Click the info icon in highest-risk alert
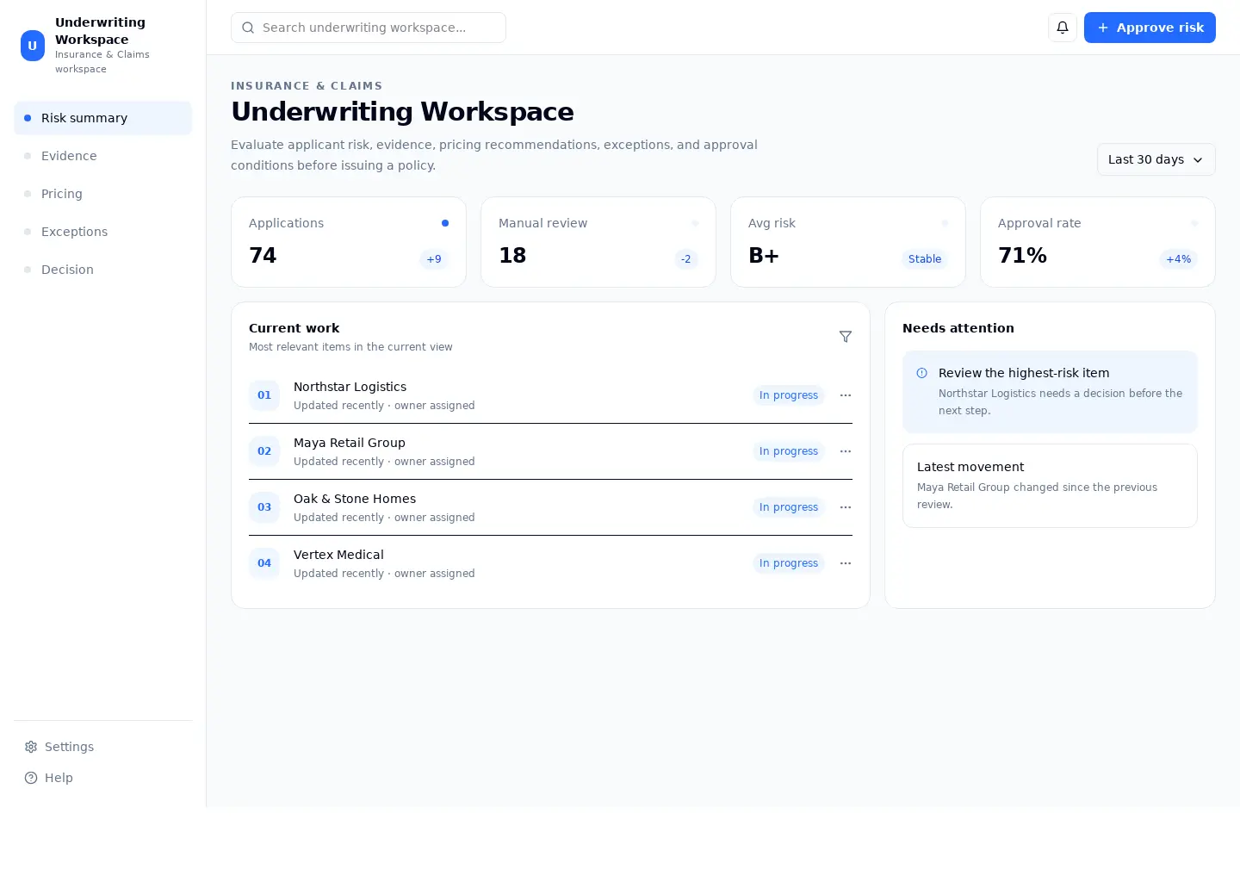Screen dimensions: 1240x882 coord(921,373)
